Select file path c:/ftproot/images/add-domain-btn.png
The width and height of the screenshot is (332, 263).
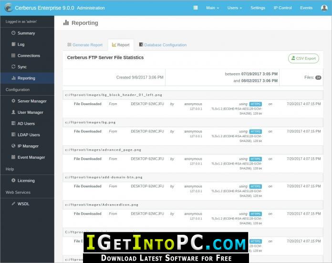(x=104, y=177)
